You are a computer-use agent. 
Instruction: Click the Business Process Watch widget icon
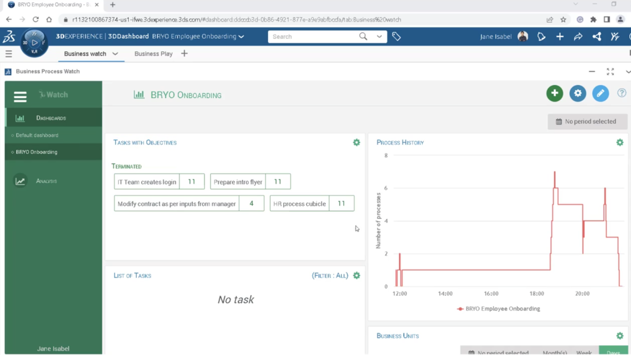click(8, 71)
